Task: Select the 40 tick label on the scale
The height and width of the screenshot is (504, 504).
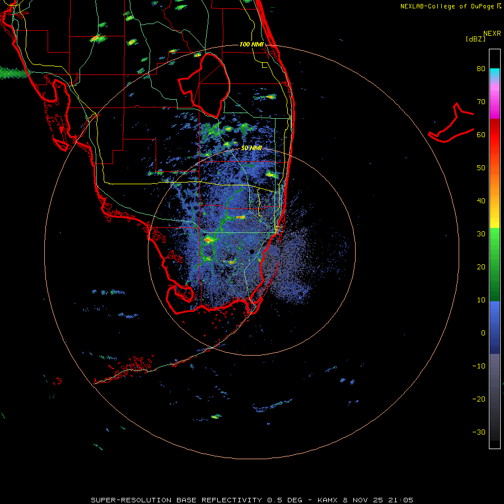Action: [x=481, y=201]
